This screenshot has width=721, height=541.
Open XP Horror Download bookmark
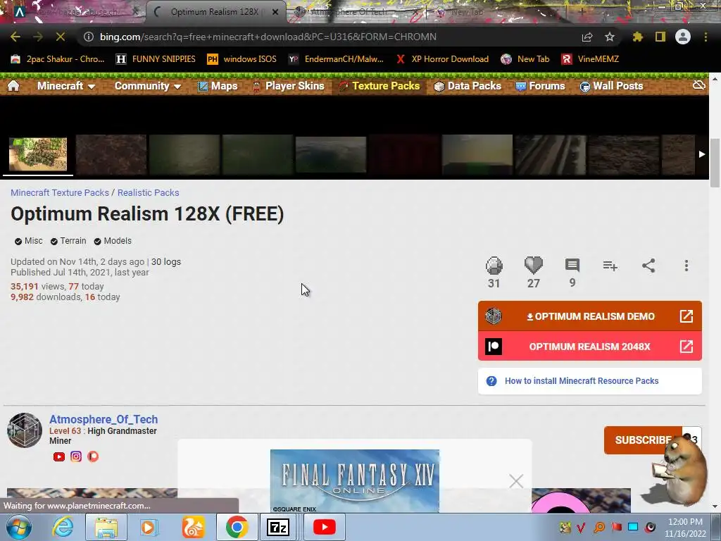pyautogui.click(x=442, y=59)
